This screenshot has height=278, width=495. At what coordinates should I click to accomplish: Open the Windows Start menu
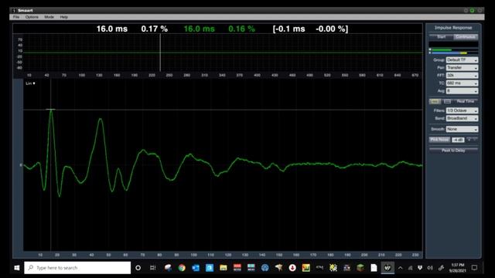(x=17, y=268)
